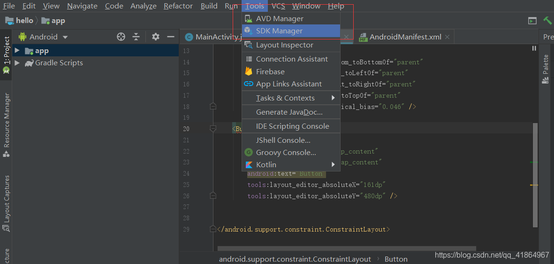554x264 pixels.
Task: Open the Build menu
Action: (x=209, y=6)
